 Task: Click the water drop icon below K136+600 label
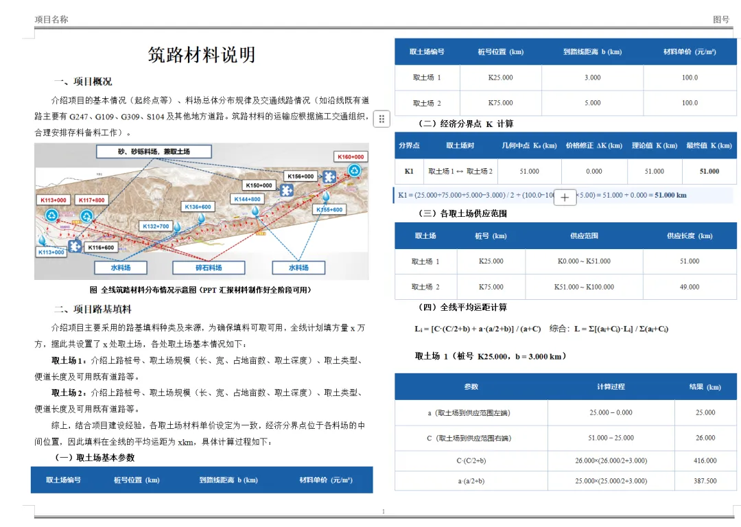click(x=202, y=218)
